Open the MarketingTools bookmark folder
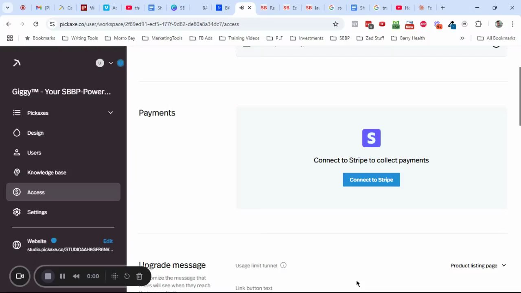The image size is (521, 293). tap(162, 38)
